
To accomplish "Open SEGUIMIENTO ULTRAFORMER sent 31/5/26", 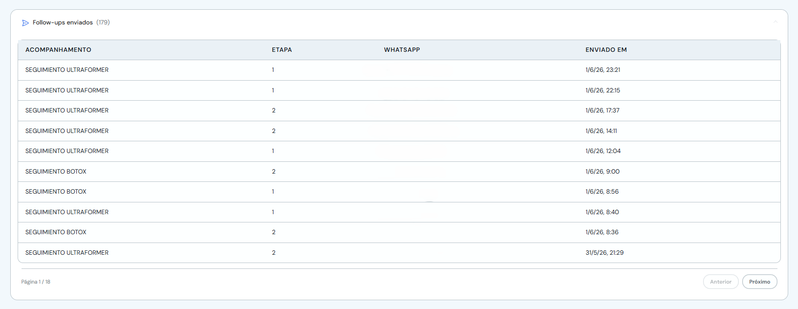I will click(67, 253).
